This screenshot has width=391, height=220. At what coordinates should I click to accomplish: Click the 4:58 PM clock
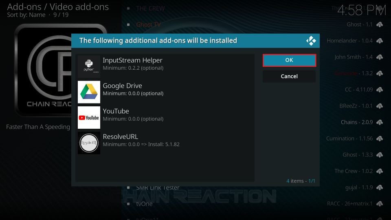point(362,10)
